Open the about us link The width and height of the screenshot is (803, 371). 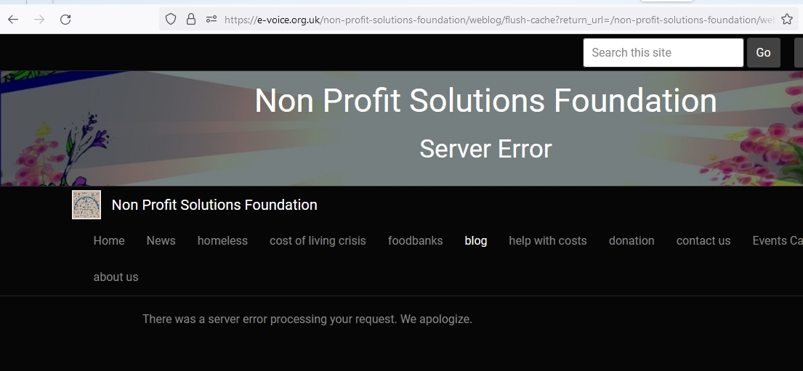click(116, 277)
